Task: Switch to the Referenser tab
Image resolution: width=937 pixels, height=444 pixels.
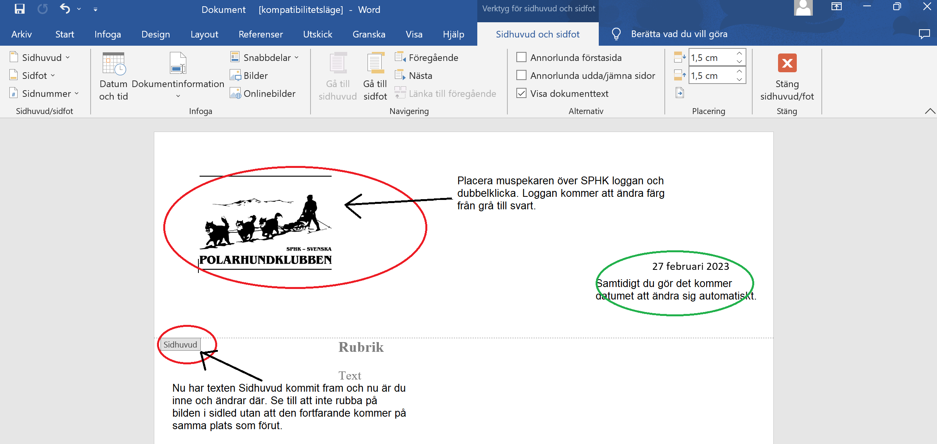Action: tap(261, 34)
